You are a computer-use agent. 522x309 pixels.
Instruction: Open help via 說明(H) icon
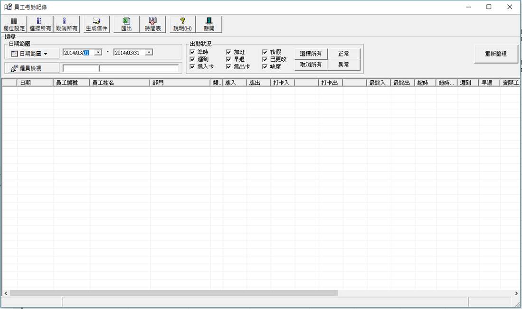182,24
